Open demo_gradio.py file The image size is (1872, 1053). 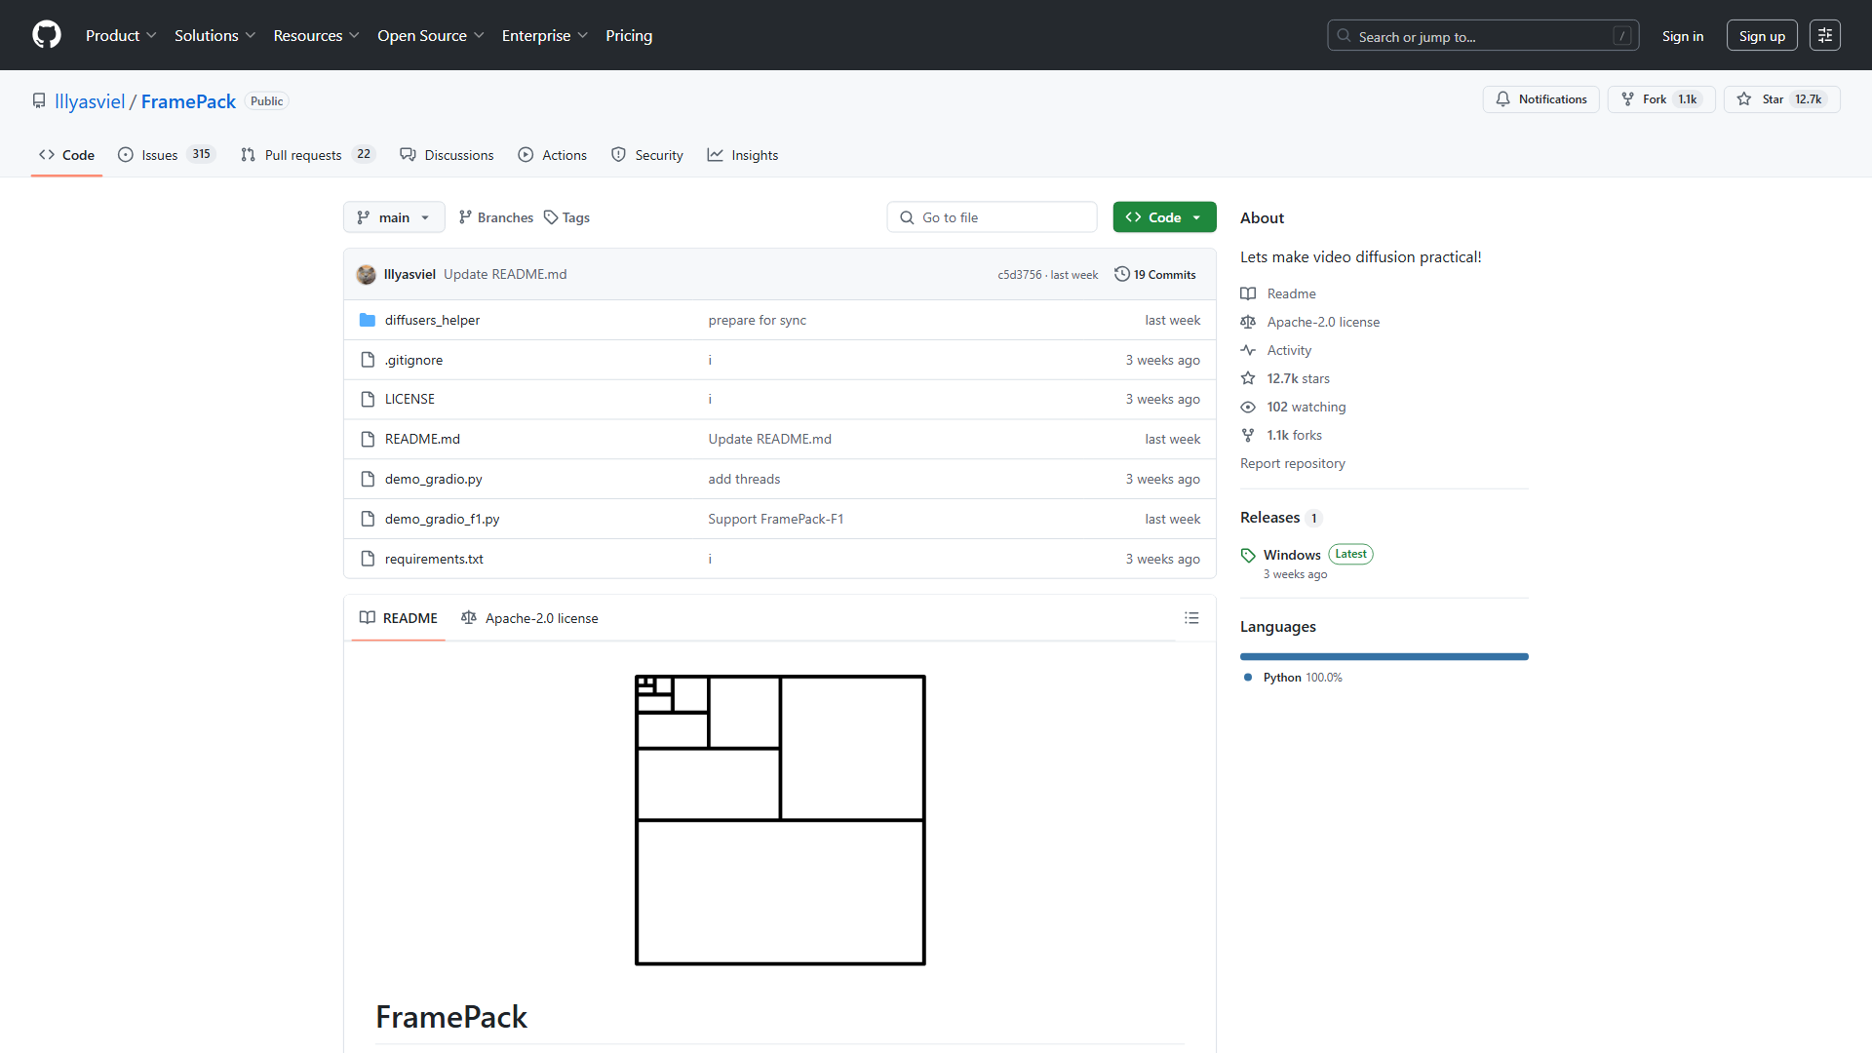point(433,479)
